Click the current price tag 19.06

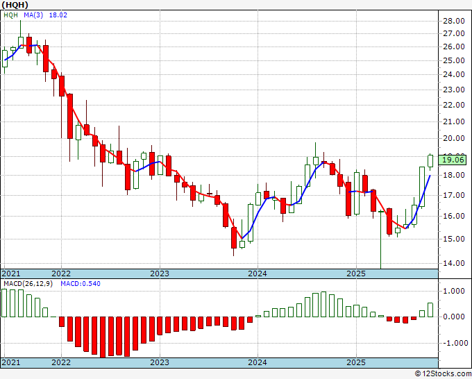453,160
